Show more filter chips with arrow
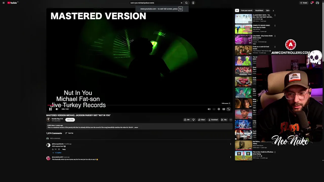 273,11
